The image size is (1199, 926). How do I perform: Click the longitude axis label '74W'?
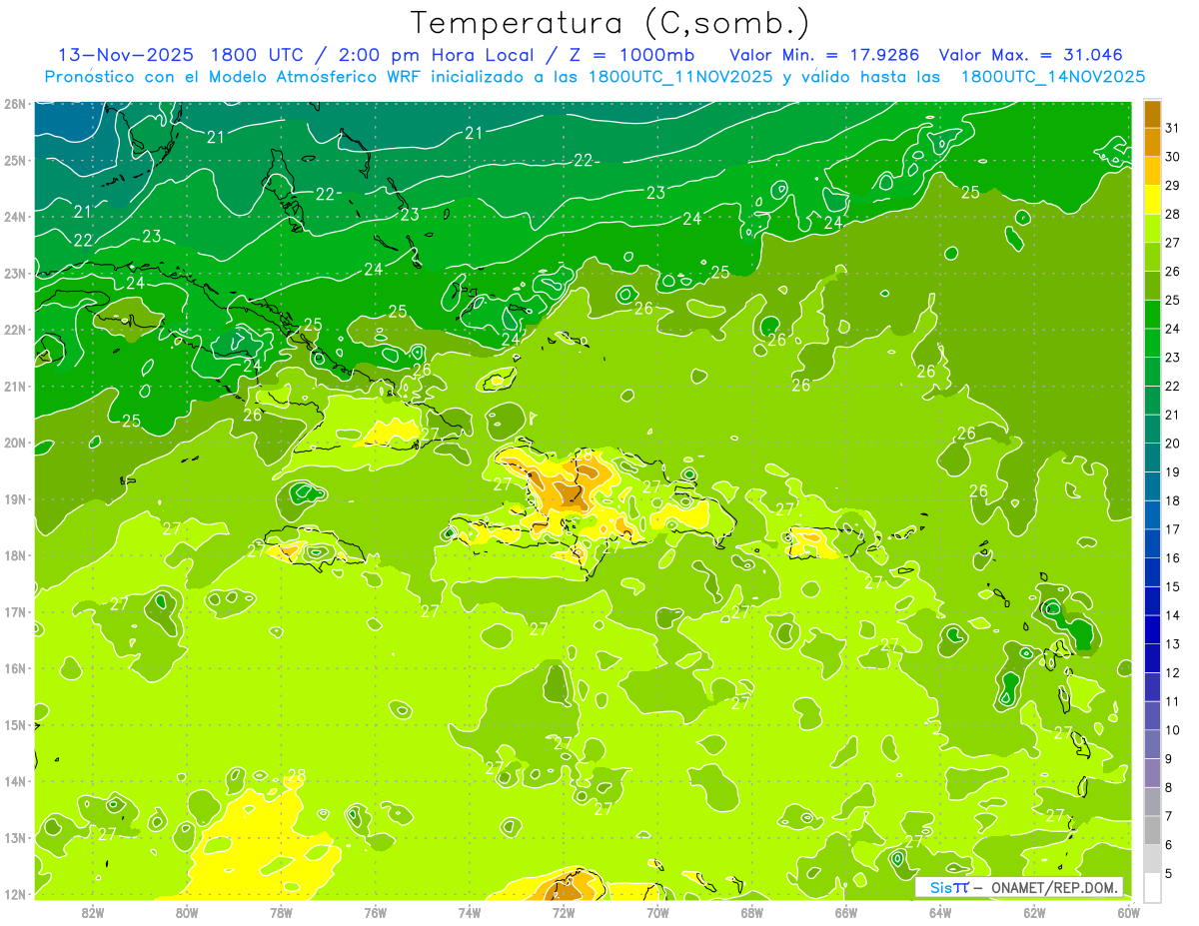point(470,912)
